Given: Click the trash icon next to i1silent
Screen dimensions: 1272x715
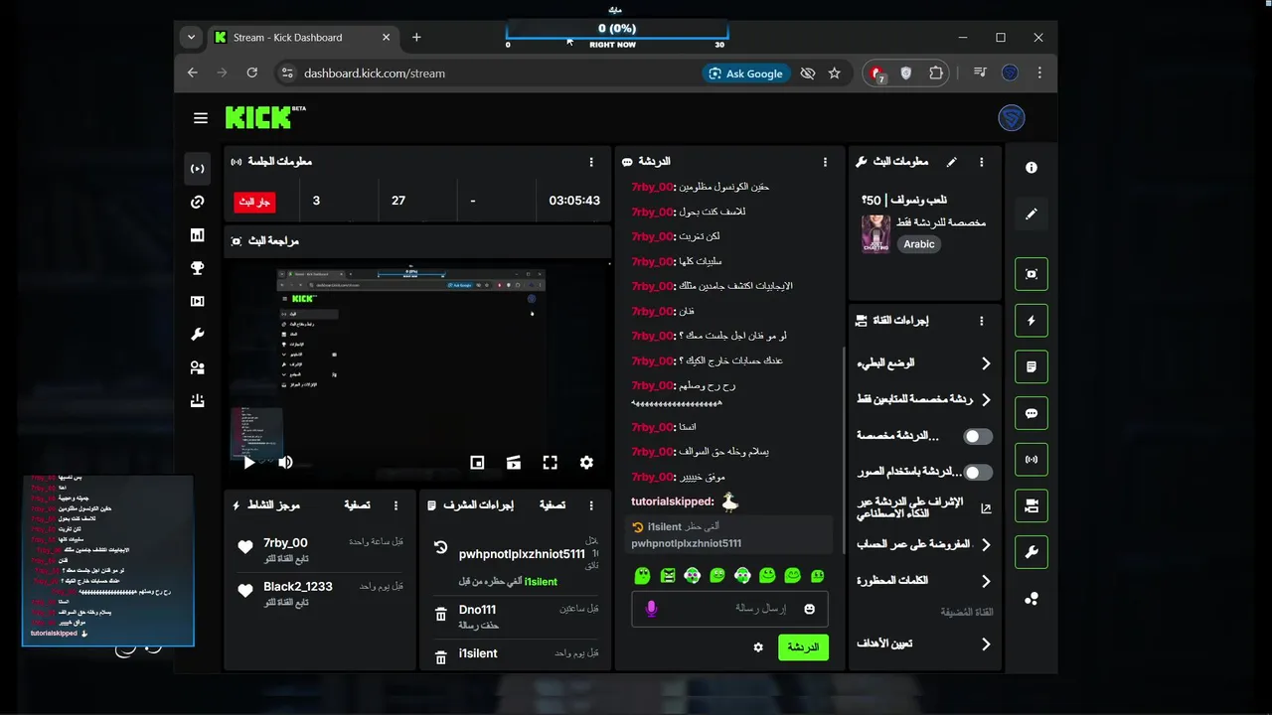Looking at the screenshot, I should pyautogui.click(x=441, y=657).
